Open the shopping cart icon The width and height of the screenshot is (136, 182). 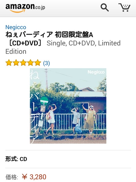124,7
